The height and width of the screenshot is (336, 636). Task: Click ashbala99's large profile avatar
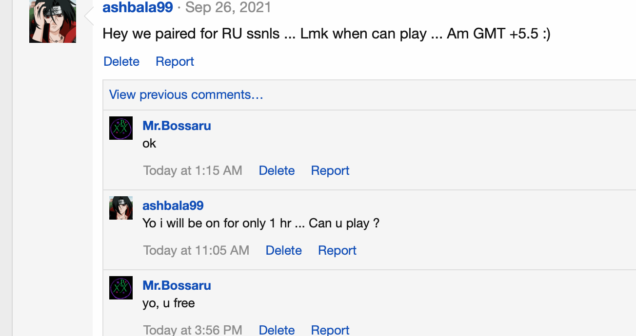(53, 21)
